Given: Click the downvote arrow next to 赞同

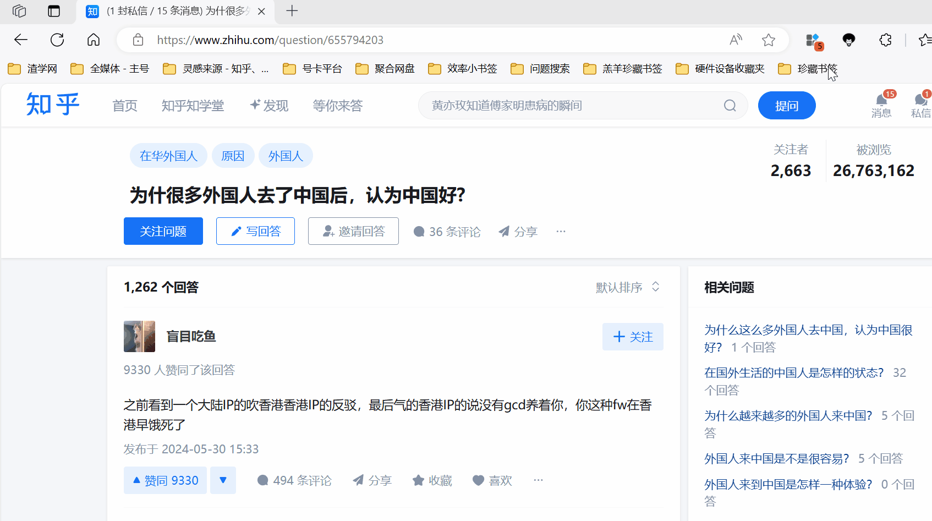Looking at the screenshot, I should pyautogui.click(x=223, y=480).
